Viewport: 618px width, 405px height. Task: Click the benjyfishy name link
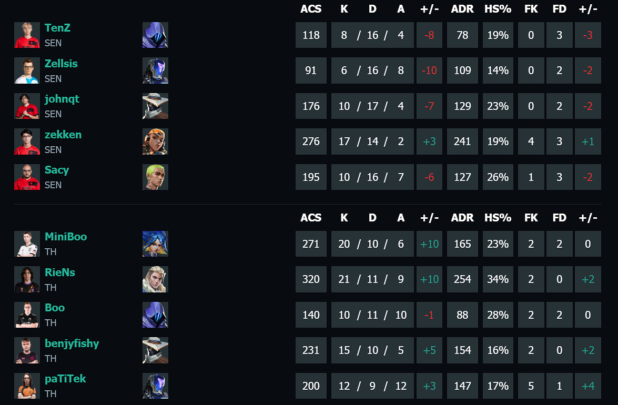[72, 343]
